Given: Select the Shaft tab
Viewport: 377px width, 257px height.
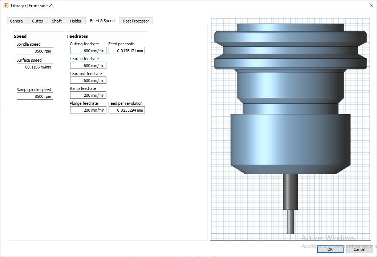Looking at the screenshot, I should point(57,21).
